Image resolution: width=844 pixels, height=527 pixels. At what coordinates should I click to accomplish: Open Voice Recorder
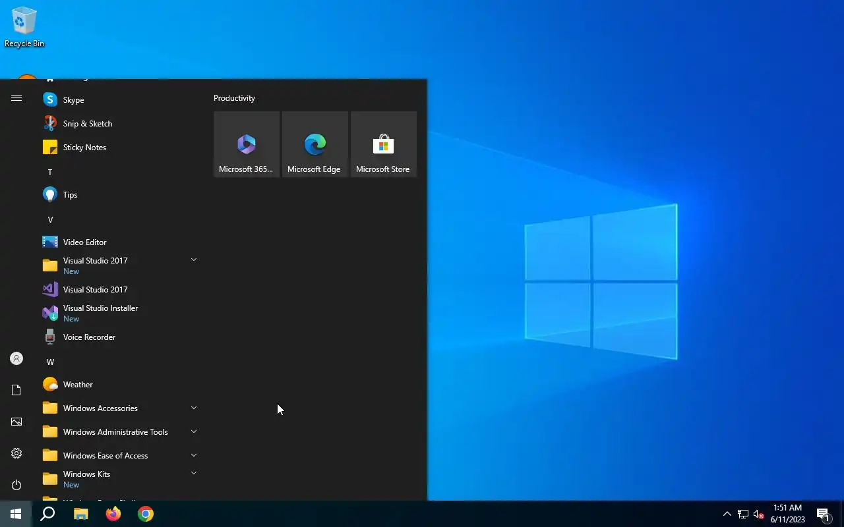pos(120,337)
